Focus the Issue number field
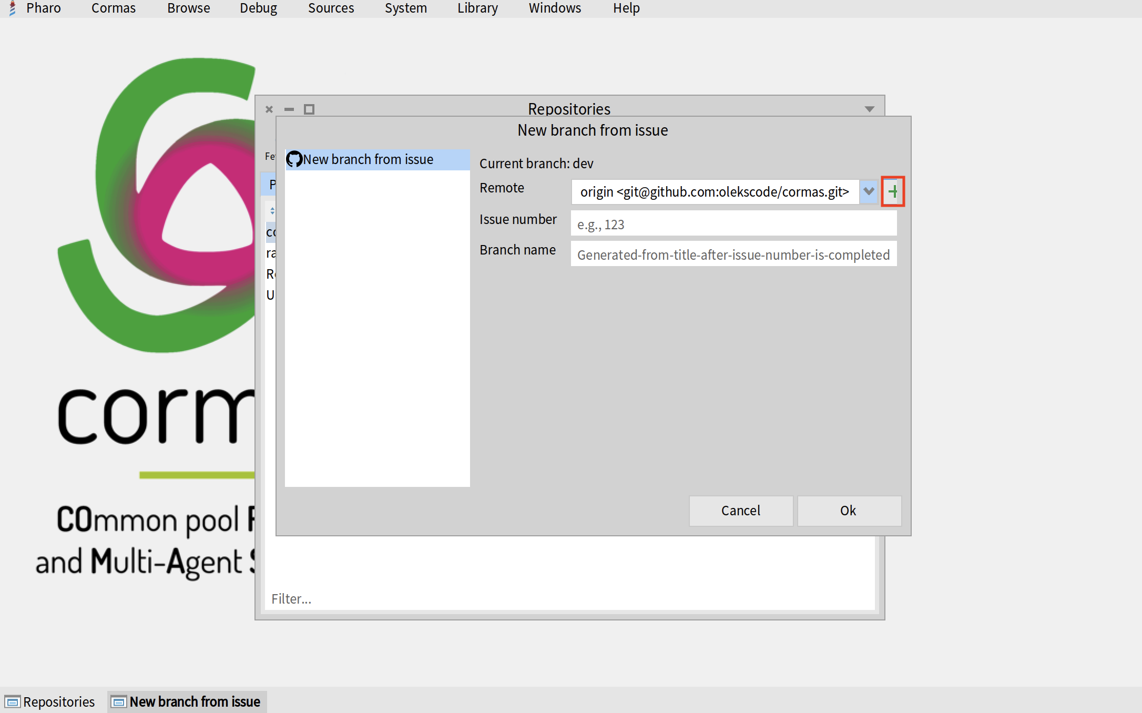This screenshot has width=1142, height=713. pos(733,225)
